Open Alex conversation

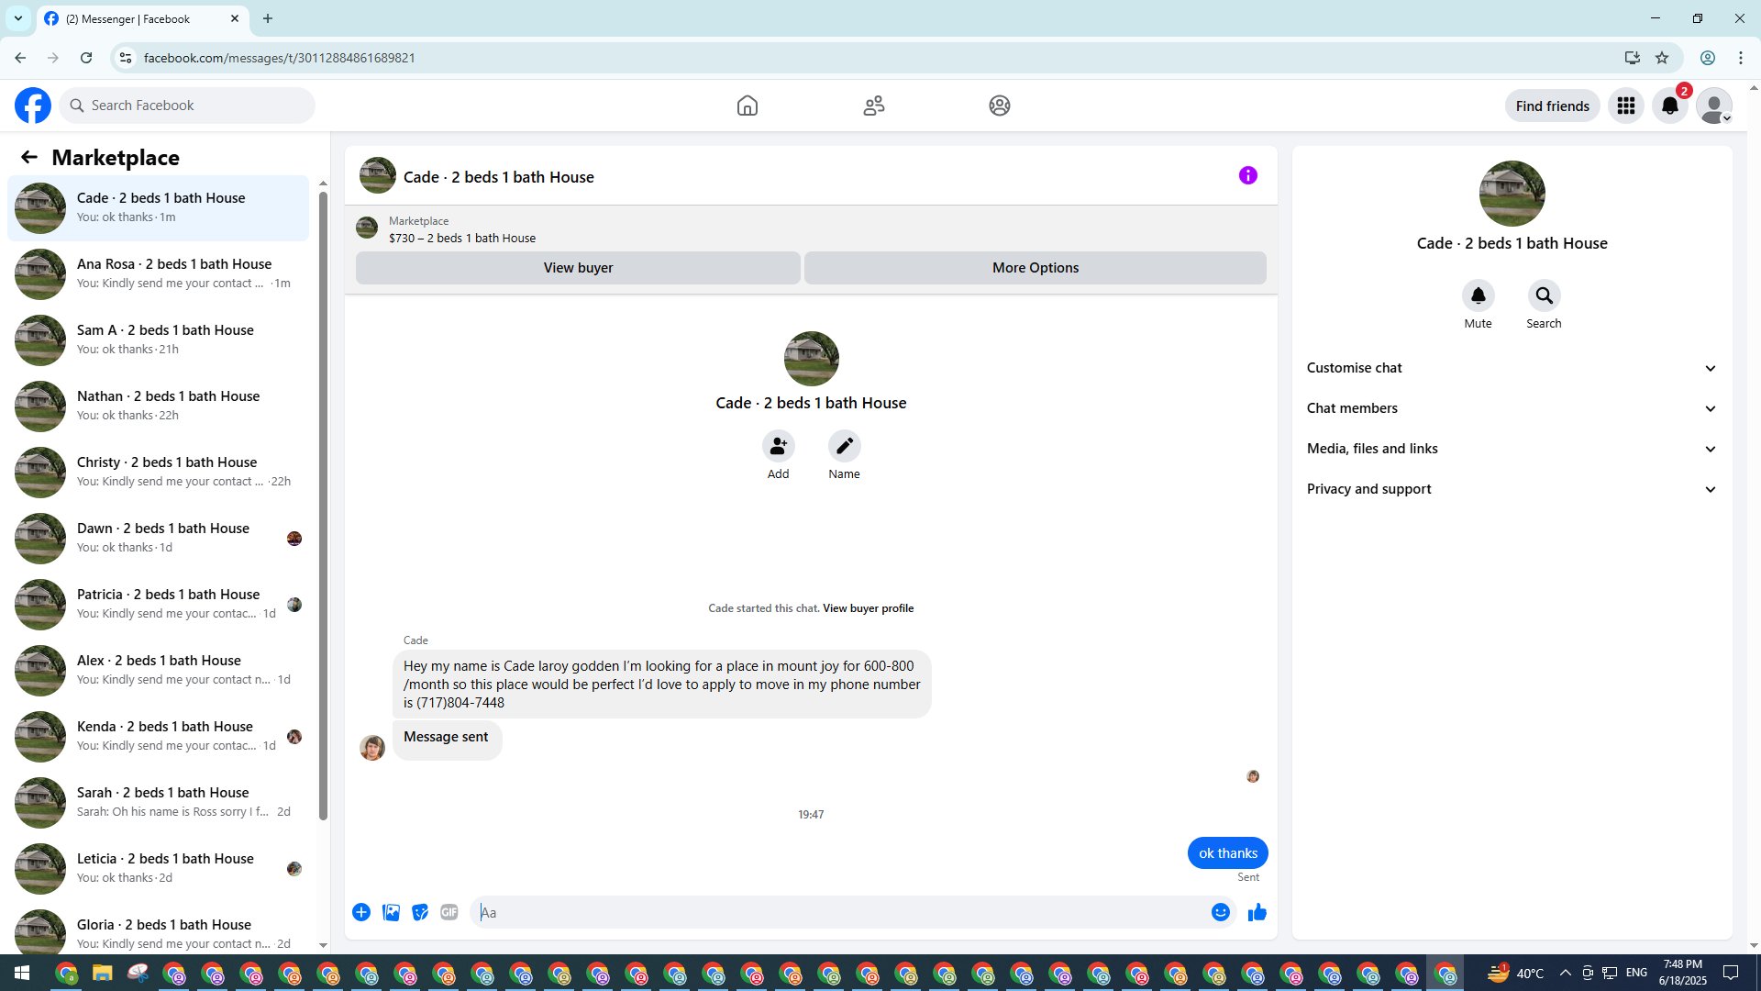pyautogui.click(x=158, y=671)
